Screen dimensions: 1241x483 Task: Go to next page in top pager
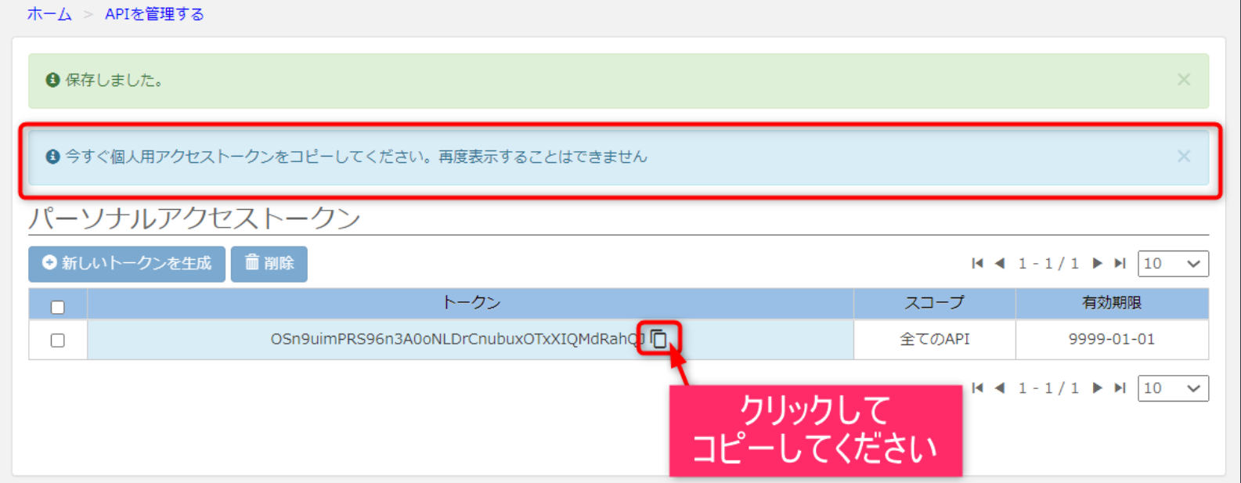[x=1097, y=264]
